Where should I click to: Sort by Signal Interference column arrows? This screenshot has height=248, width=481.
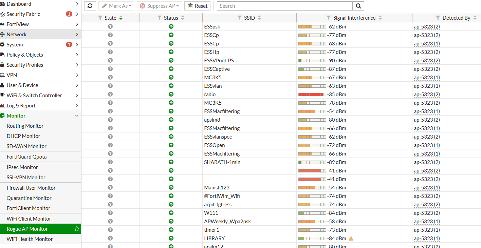pyautogui.click(x=380, y=18)
